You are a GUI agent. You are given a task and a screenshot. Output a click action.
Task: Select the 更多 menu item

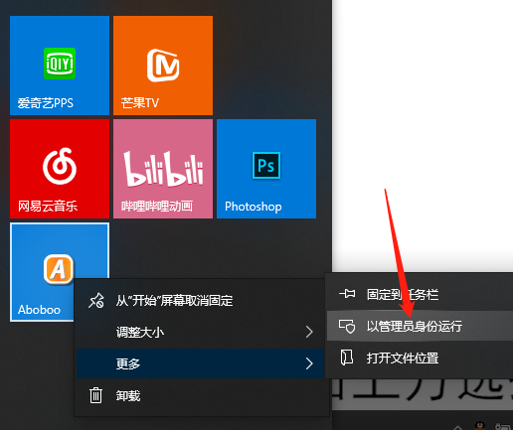coord(200,363)
